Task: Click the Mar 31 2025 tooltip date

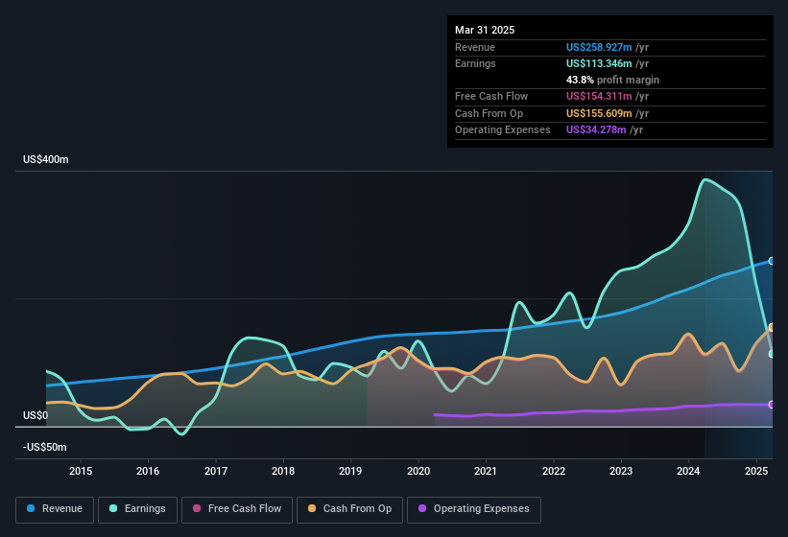Action: point(485,30)
